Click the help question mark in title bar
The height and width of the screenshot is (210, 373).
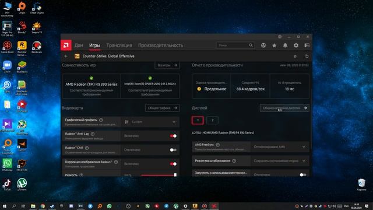(280, 37)
